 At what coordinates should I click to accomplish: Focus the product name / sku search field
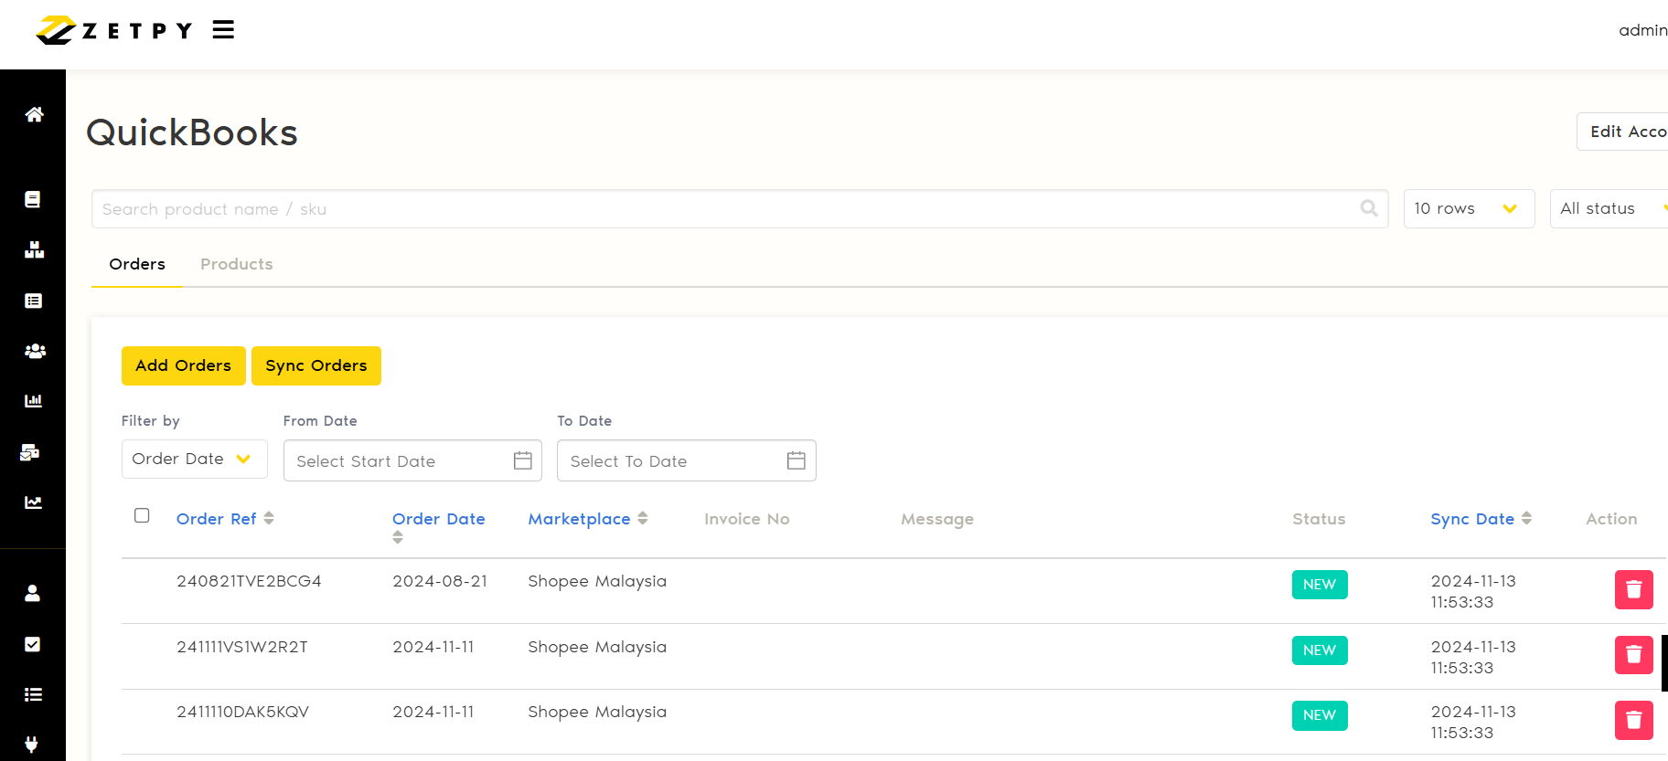click(722, 209)
